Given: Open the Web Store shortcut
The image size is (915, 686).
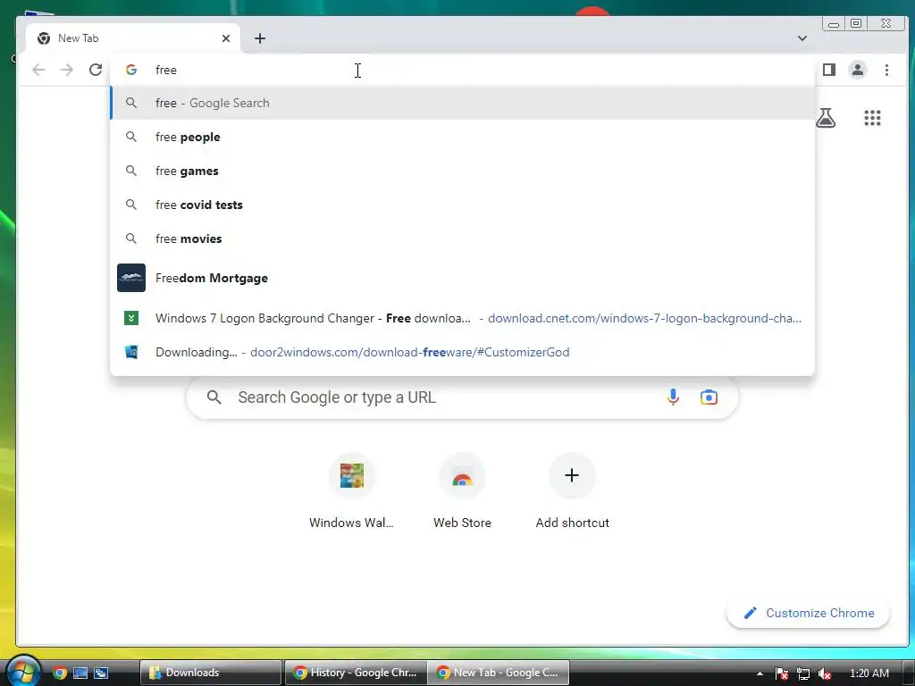Looking at the screenshot, I should [x=462, y=491].
